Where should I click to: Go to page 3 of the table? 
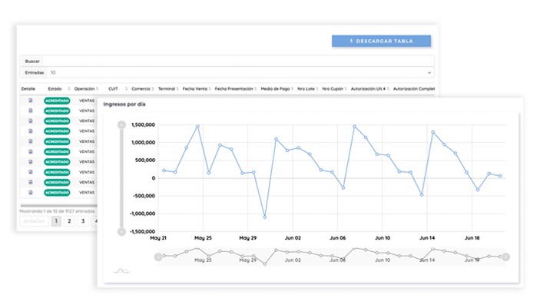(83, 221)
